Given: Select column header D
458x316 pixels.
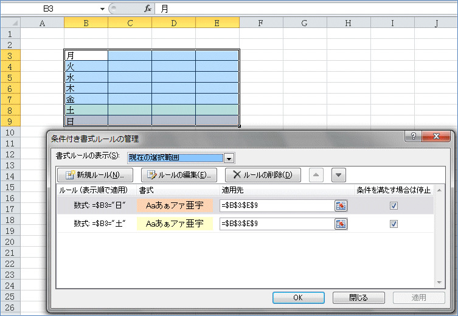Looking at the screenshot, I should point(173,22).
